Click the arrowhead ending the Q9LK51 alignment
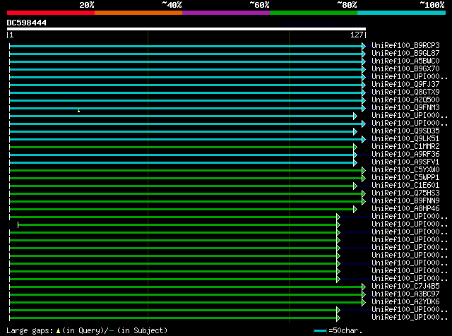Screen dimensions: 452x336 [364, 140]
